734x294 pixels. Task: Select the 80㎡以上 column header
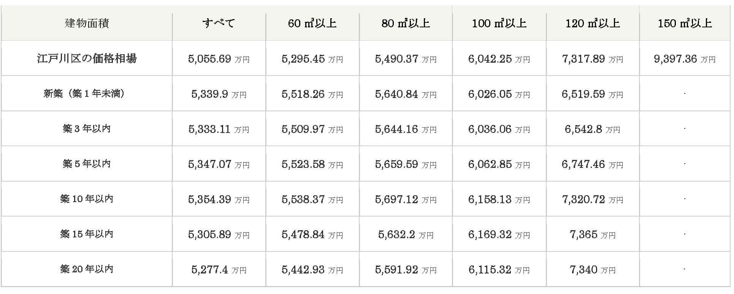coord(406,23)
